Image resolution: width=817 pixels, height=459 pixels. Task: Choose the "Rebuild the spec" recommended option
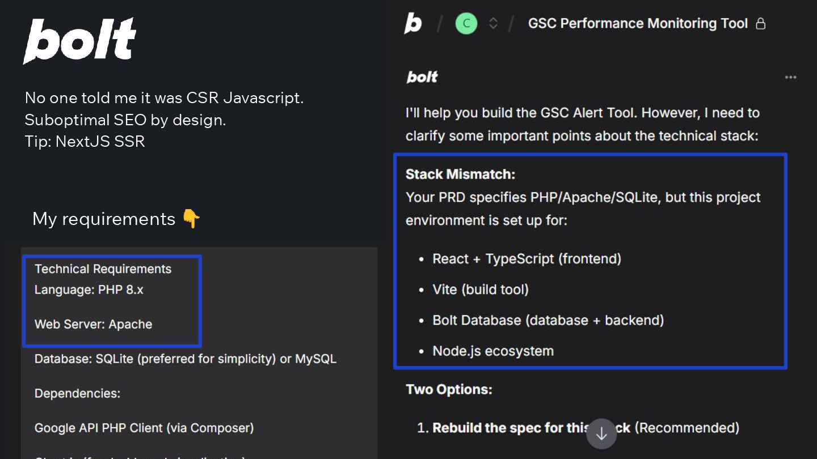pos(585,428)
